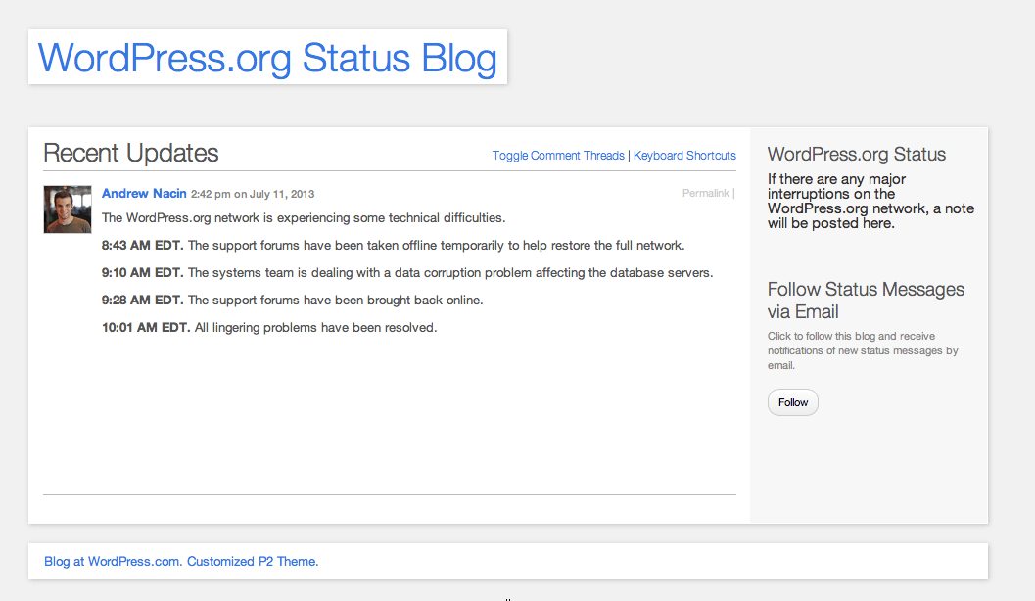Click 'Click to follow this blog' description
Screen dimensions: 1035x601
[x=863, y=350]
